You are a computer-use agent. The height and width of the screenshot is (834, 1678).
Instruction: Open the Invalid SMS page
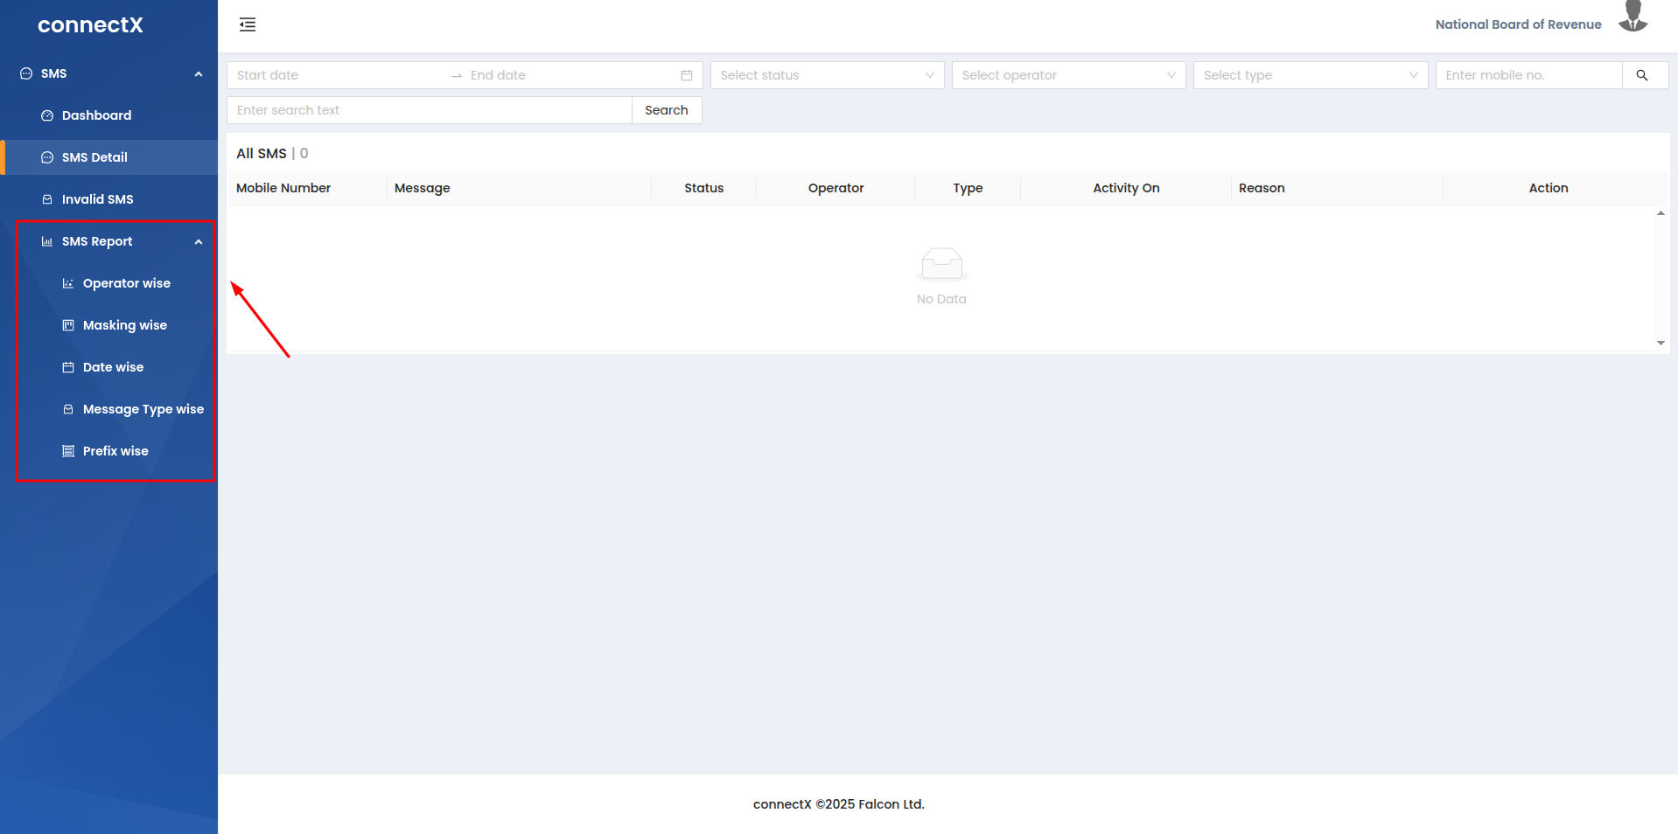(x=97, y=199)
